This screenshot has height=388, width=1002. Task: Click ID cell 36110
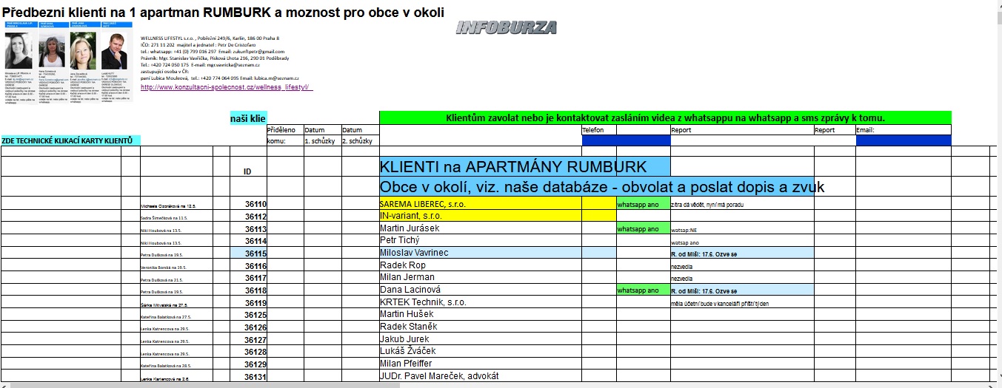tap(248, 204)
